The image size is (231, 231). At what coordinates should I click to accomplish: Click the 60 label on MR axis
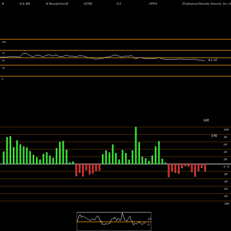point(225,145)
